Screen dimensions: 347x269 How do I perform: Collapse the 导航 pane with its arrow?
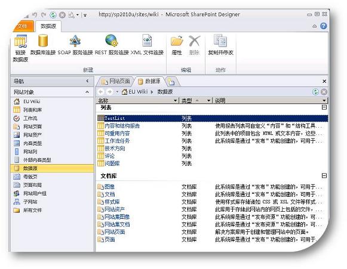click(x=87, y=81)
